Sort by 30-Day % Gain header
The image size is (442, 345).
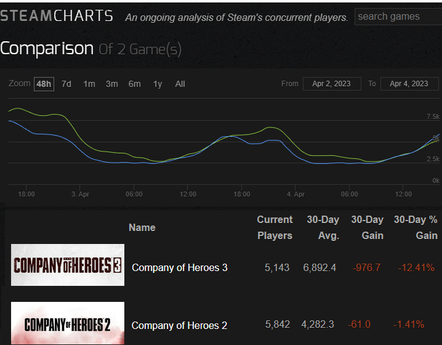pyautogui.click(x=416, y=227)
